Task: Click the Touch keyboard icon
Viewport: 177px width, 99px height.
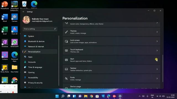Action: point(66,51)
